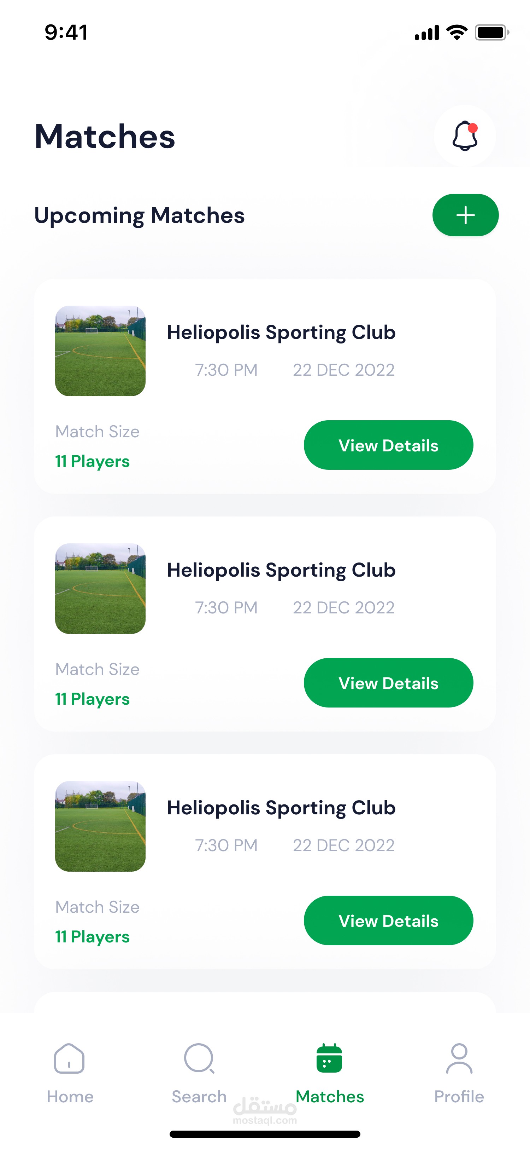Switch to the Home tab label
Screen dimensions: 530x1149
(x=70, y=1096)
